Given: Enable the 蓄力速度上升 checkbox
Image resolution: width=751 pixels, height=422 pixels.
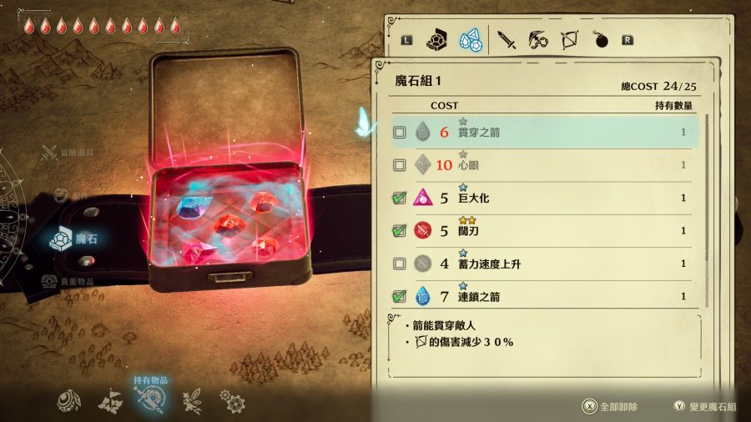Looking at the screenshot, I should (400, 264).
